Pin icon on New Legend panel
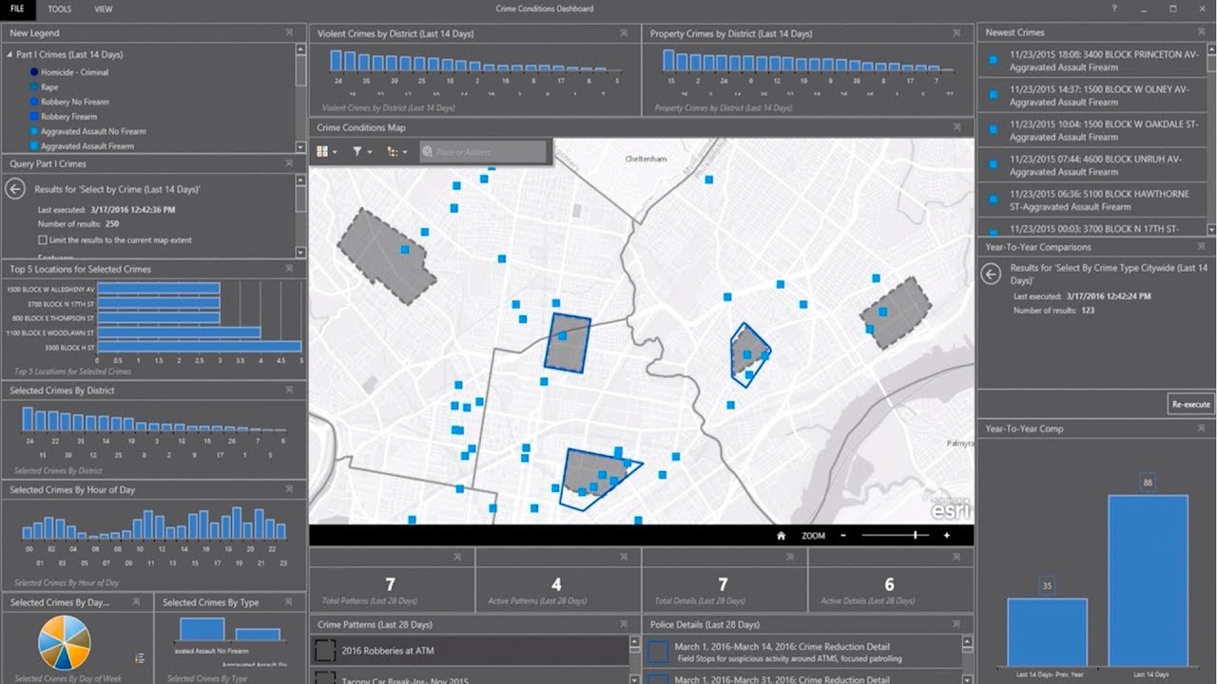This screenshot has height=684, width=1217. (289, 32)
